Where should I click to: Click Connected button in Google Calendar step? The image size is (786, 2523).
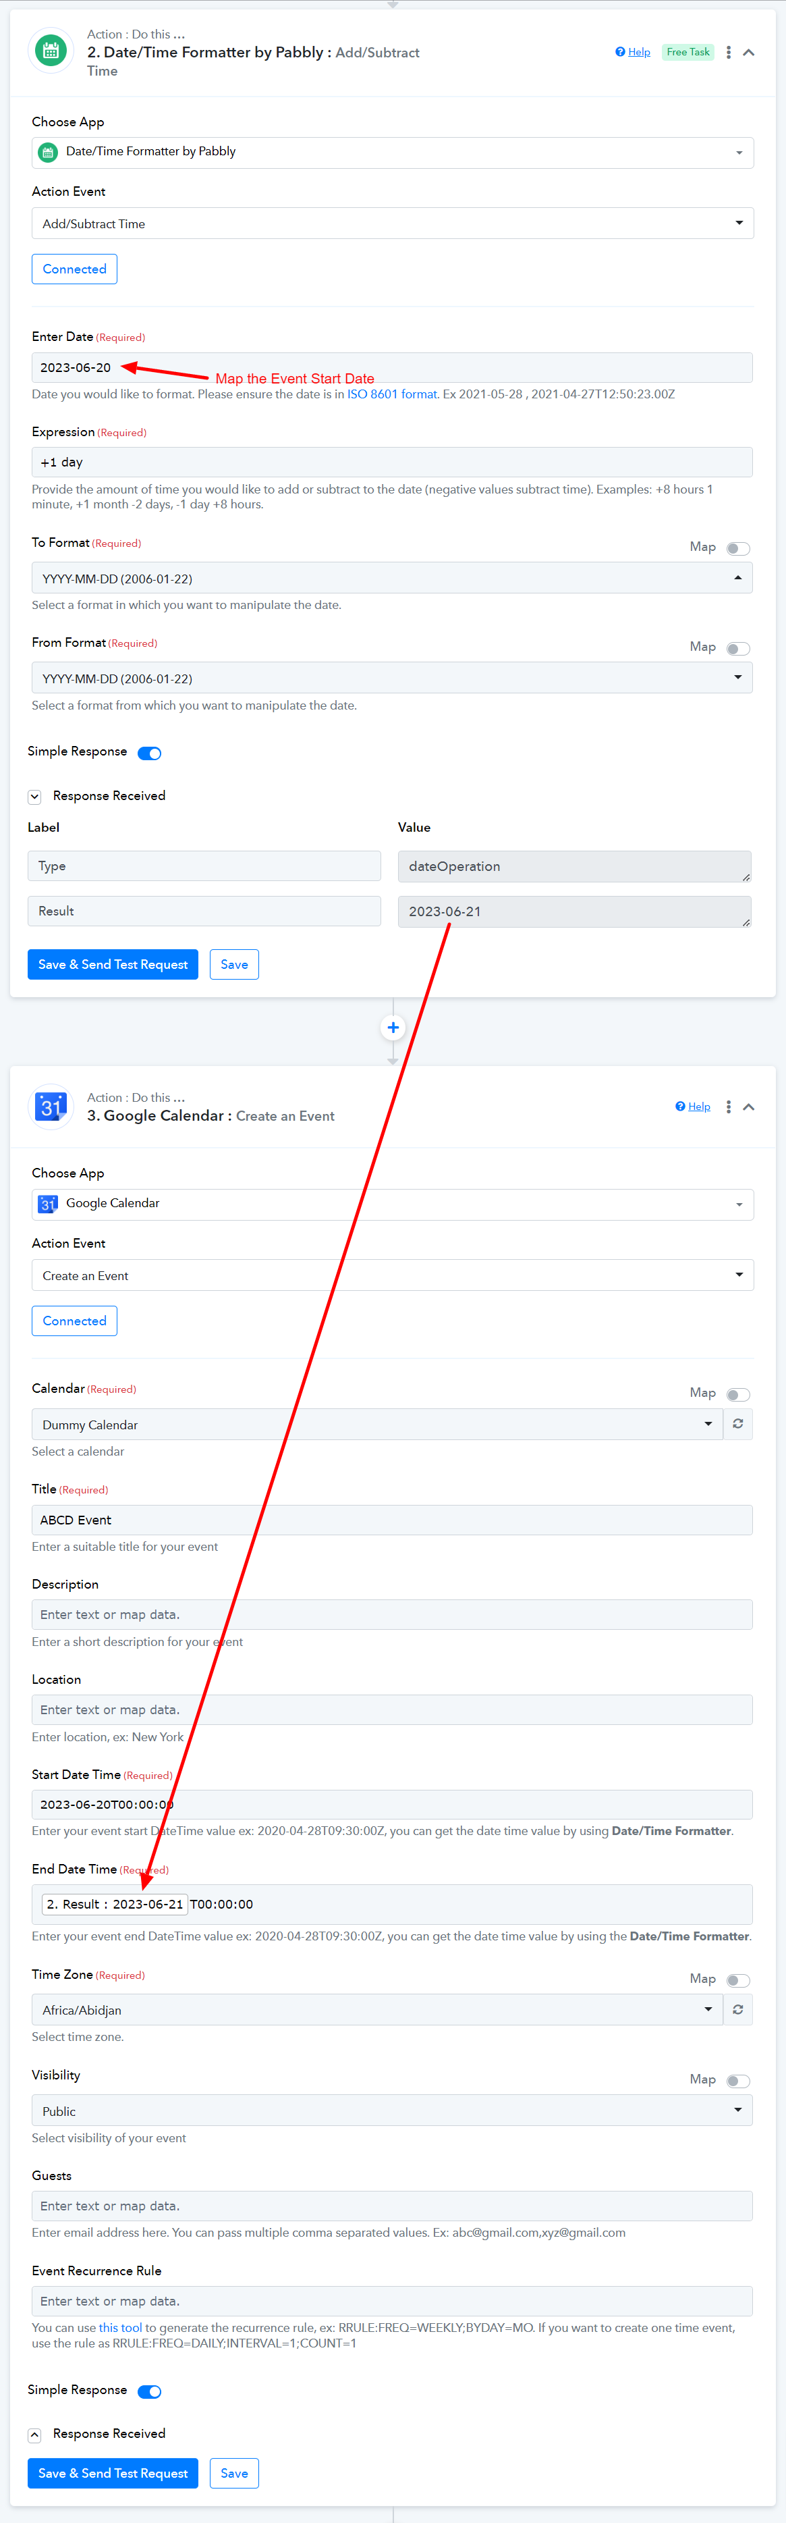click(74, 1321)
